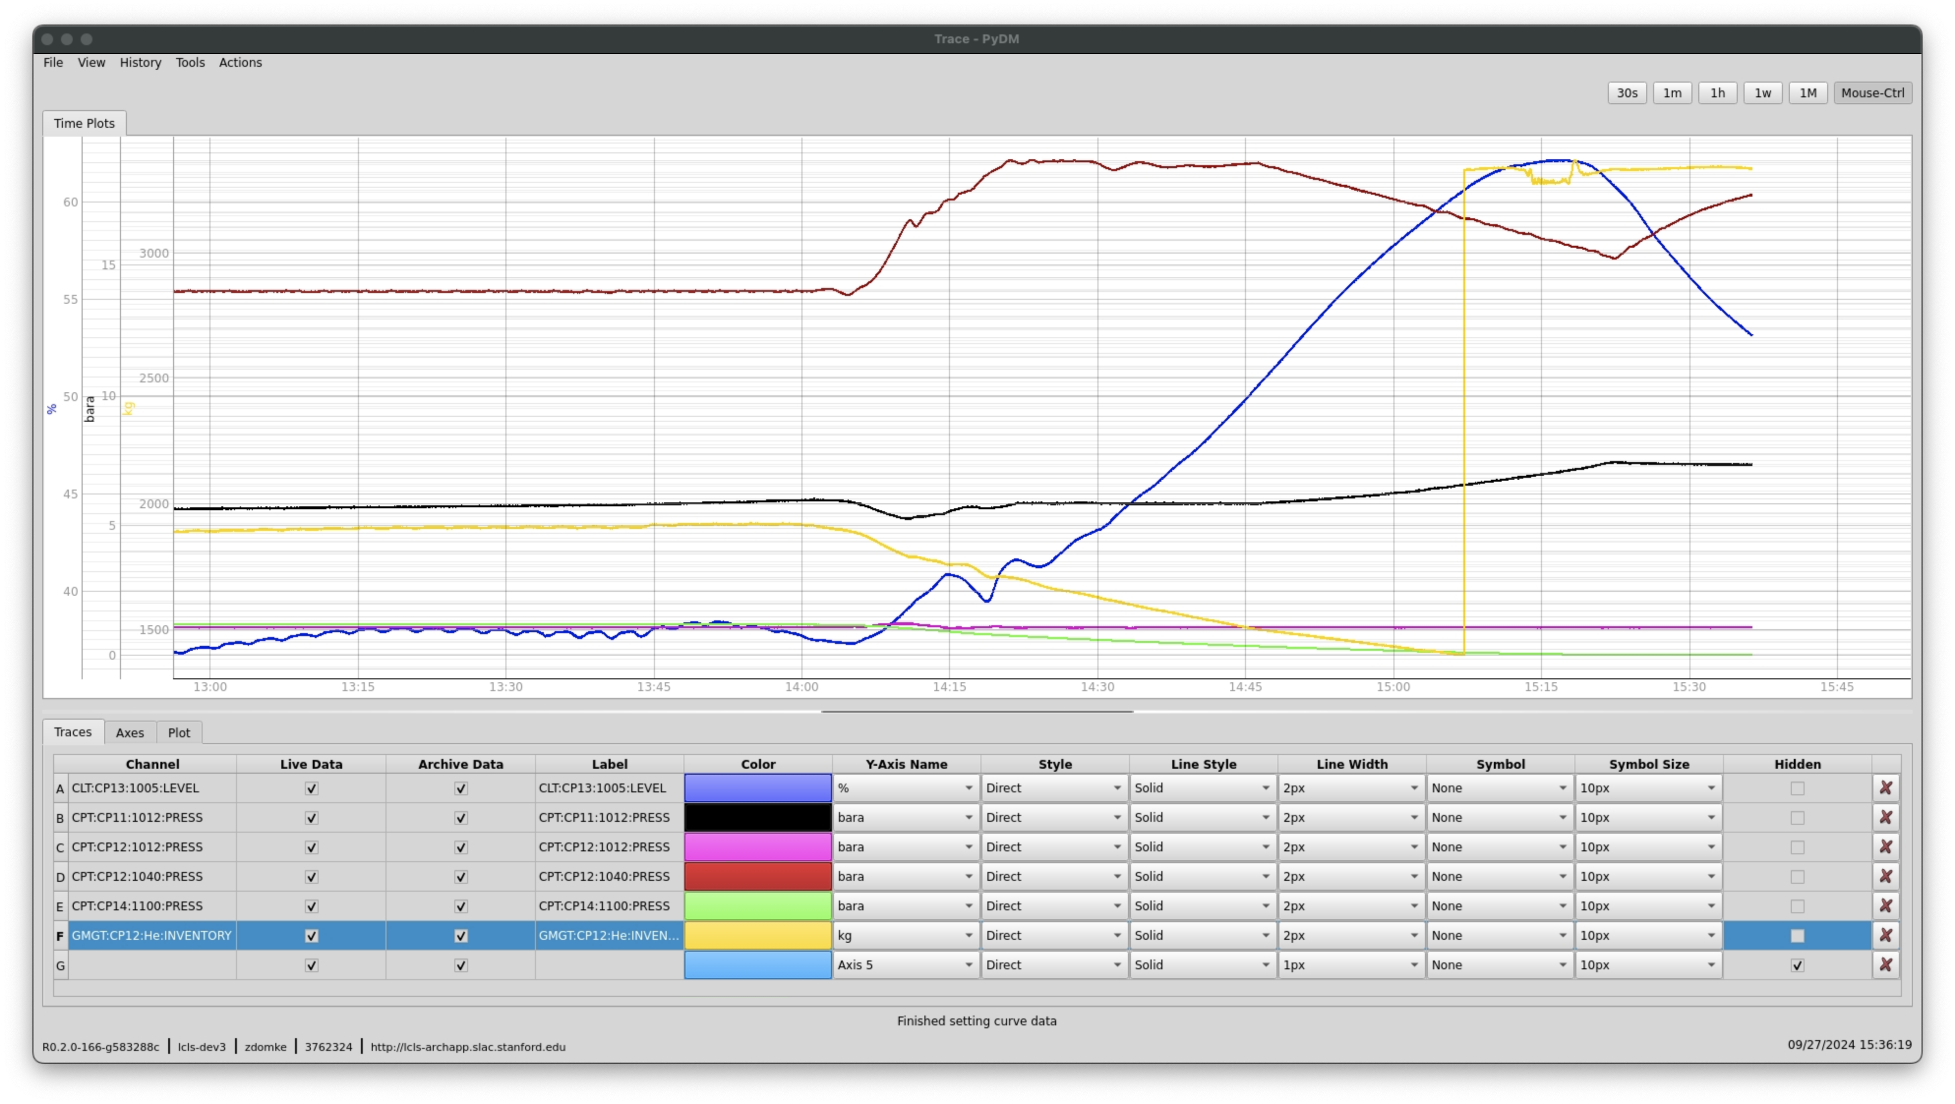This screenshot has width=1955, height=1104.
Task: Set time range to 1h
Action: [x=1718, y=92]
